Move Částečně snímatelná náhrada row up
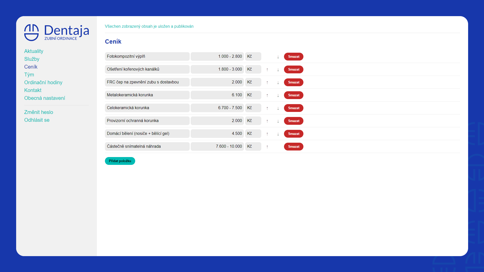Viewport: 484px width, 272px height. [267, 147]
